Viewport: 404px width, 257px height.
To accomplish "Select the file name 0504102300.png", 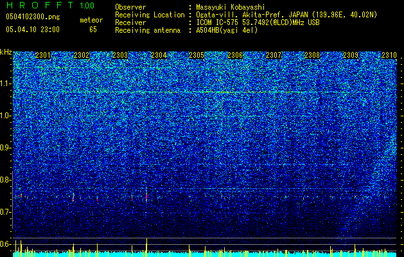I will tap(33, 17).
